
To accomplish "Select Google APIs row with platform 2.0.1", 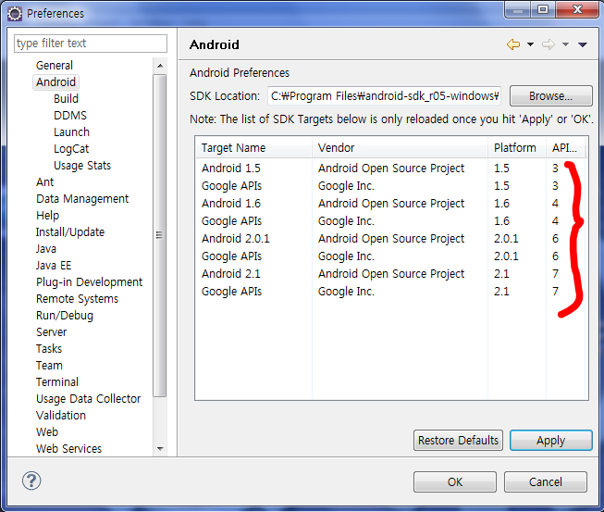I will pyautogui.click(x=391, y=256).
